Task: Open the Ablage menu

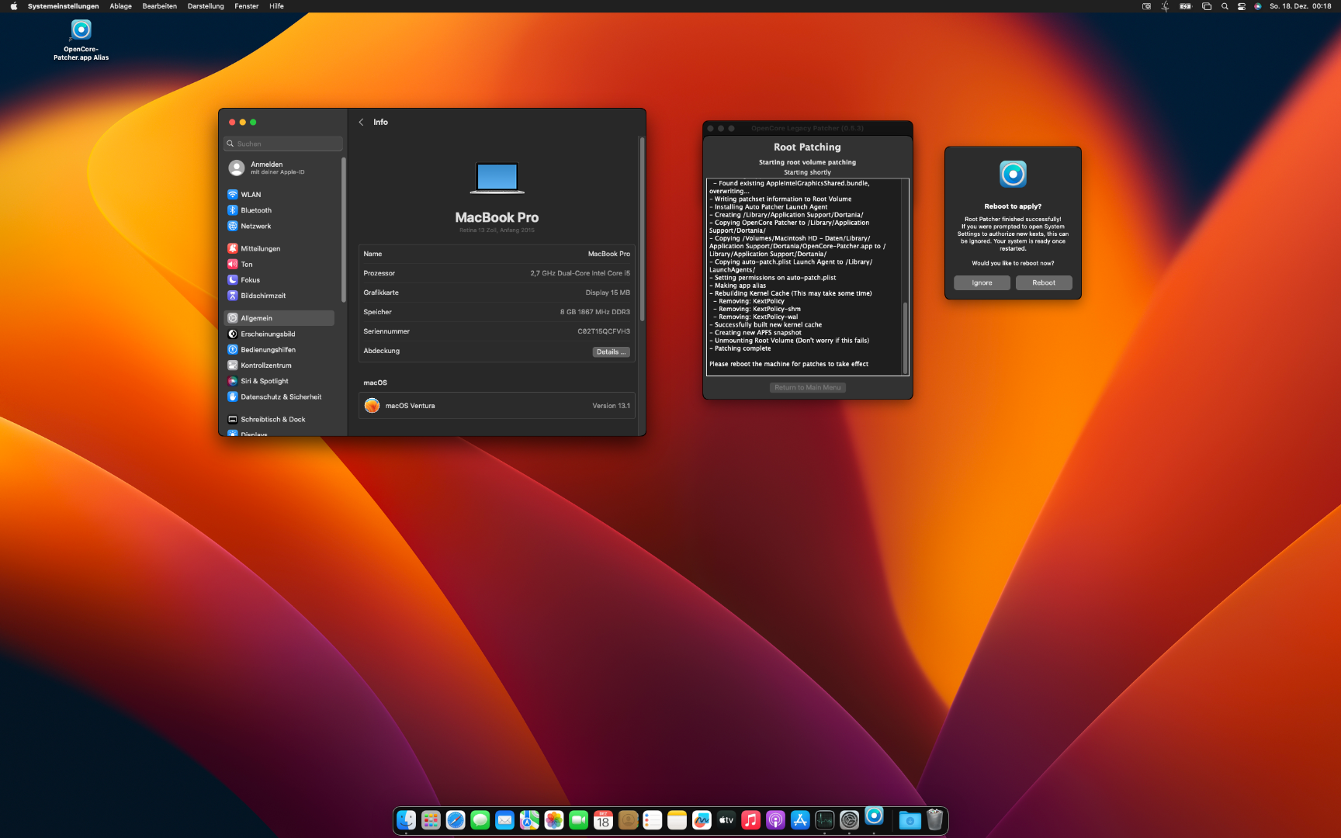Action: [120, 6]
